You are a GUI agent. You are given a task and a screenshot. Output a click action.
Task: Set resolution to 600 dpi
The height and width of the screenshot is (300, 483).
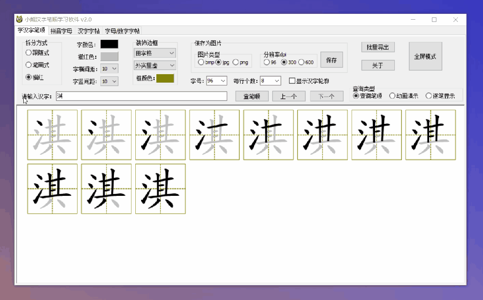pos(306,62)
